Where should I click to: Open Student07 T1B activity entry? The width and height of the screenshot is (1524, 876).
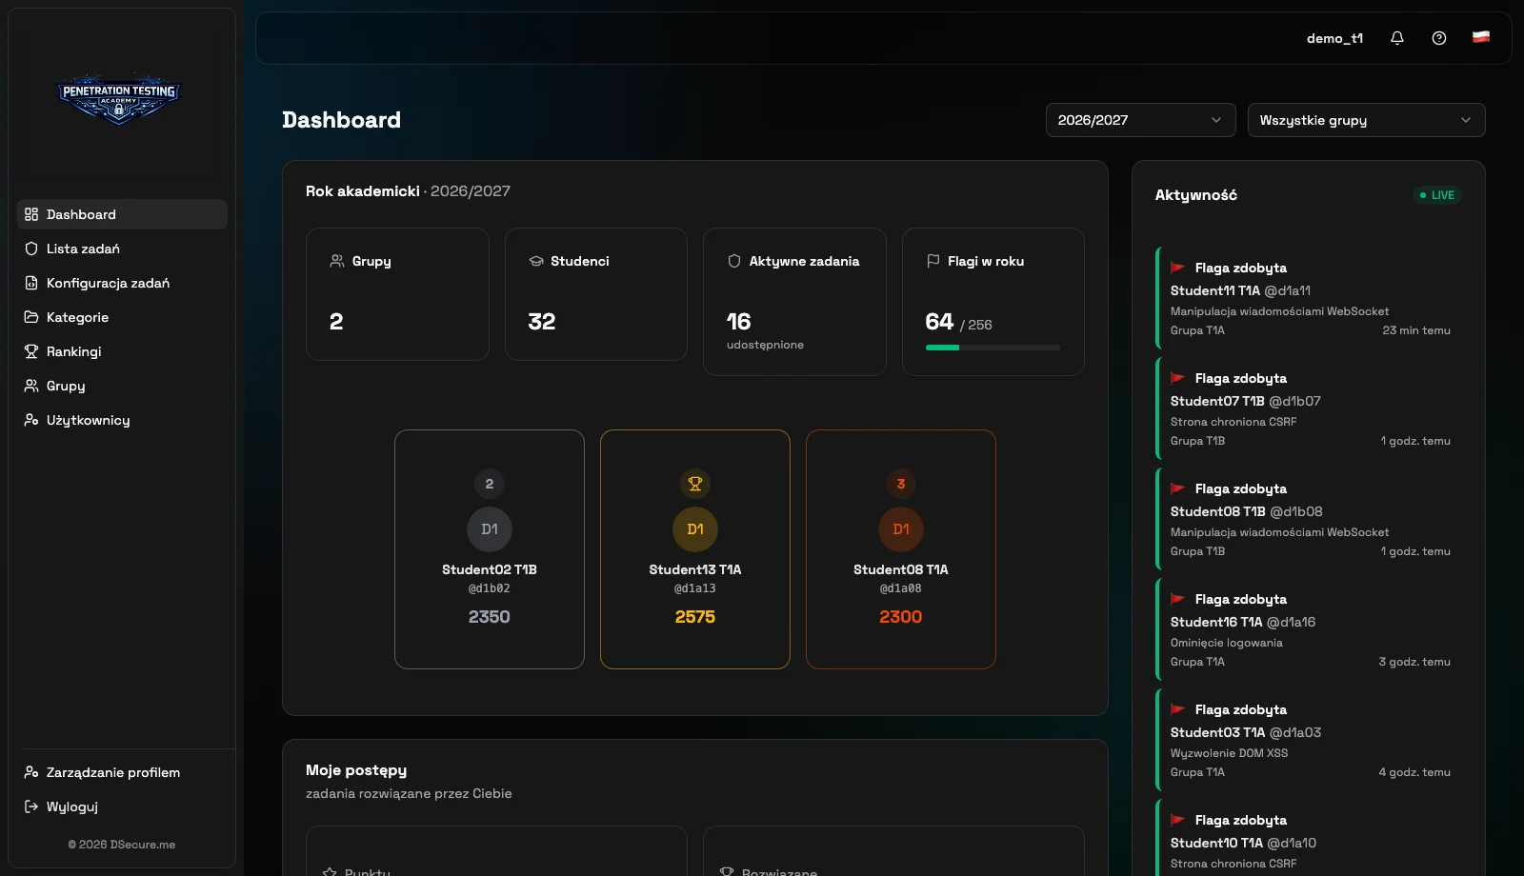coord(1309,409)
